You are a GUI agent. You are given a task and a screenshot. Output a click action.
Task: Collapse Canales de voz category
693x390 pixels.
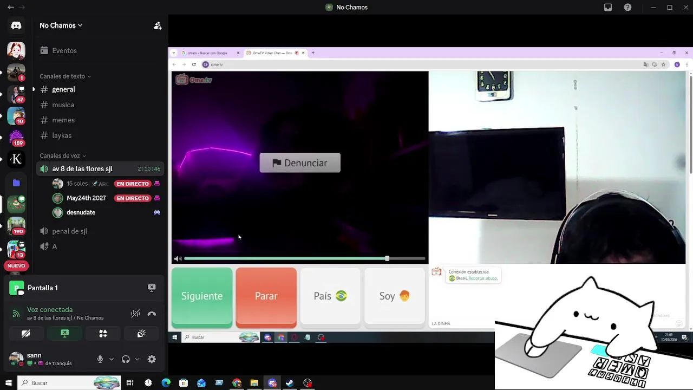pos(63,156)
